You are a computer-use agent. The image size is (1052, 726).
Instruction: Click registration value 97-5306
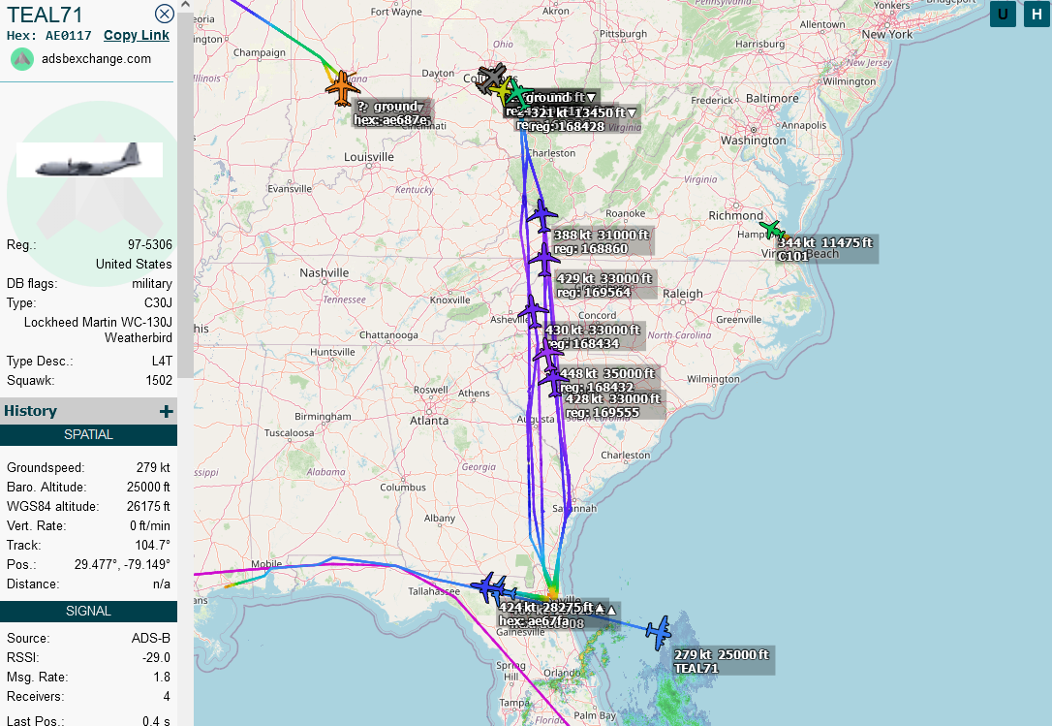click(x=149, y=244)
